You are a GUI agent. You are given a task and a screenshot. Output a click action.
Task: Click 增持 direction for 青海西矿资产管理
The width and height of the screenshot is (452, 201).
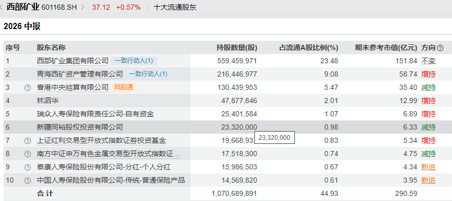(x=428, y=74)
